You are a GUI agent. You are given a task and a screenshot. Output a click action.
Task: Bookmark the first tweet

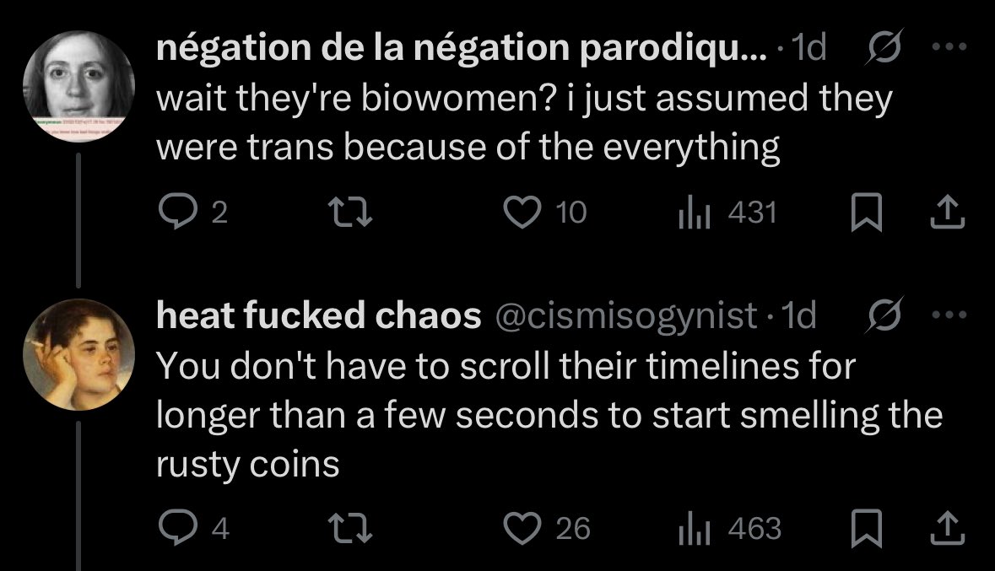coord(866,212)
